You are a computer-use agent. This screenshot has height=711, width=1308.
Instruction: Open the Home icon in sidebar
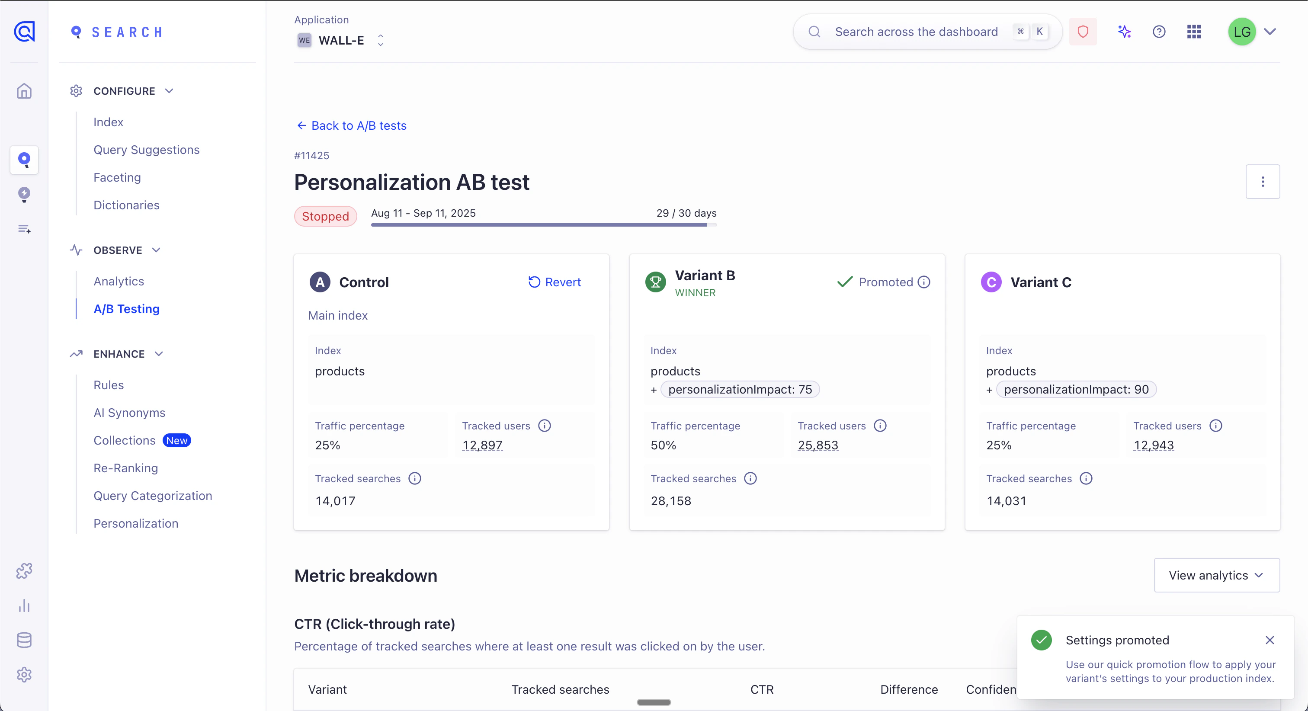[x=24, y=91]
